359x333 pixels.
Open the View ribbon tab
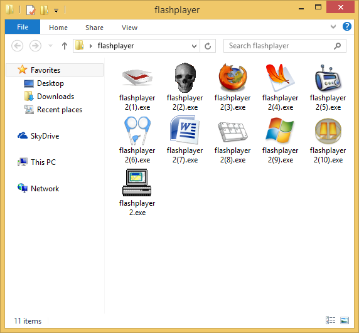[129, 28]
